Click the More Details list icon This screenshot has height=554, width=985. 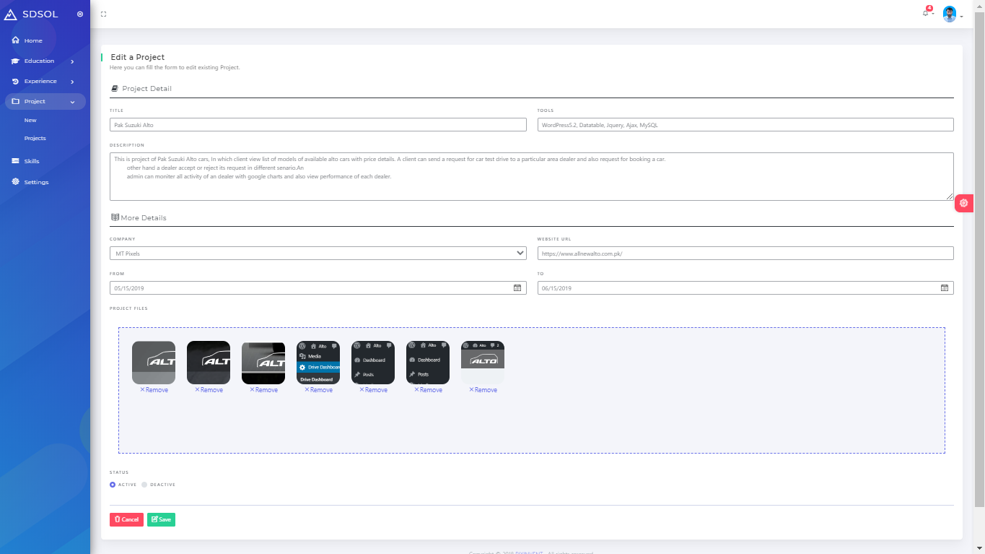coord(115,217)
